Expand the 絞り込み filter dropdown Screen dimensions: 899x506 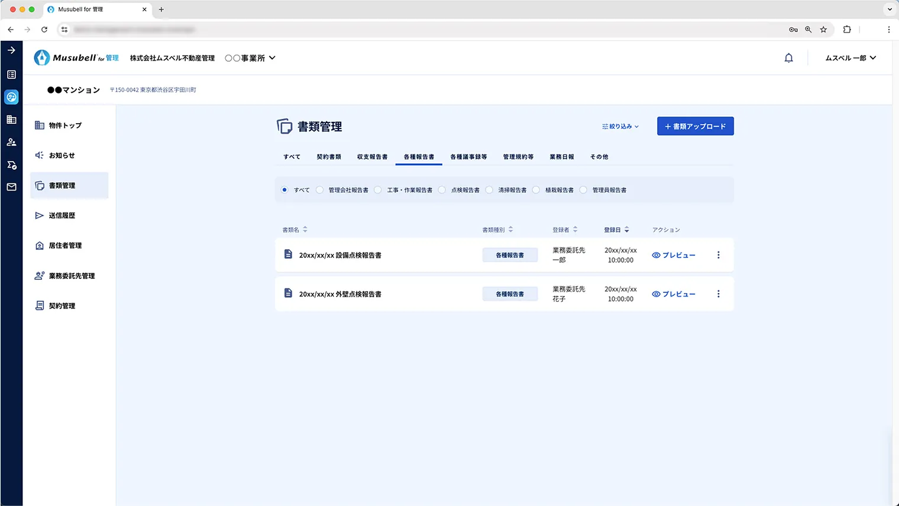tap(619, 126)
